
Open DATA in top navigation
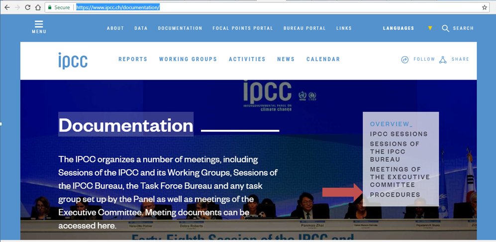[x=141, y=28]
